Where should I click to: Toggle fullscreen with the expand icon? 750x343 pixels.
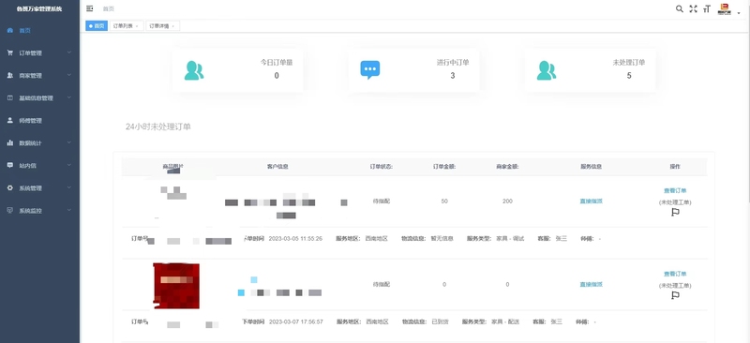[693, 8]
